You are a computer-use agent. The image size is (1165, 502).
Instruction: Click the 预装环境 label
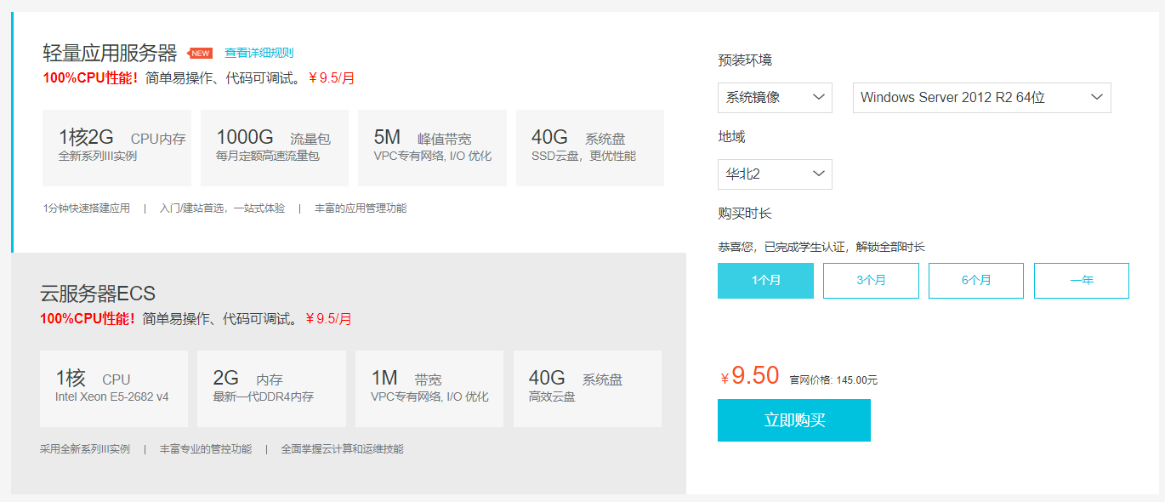click(x=745, y=60)
